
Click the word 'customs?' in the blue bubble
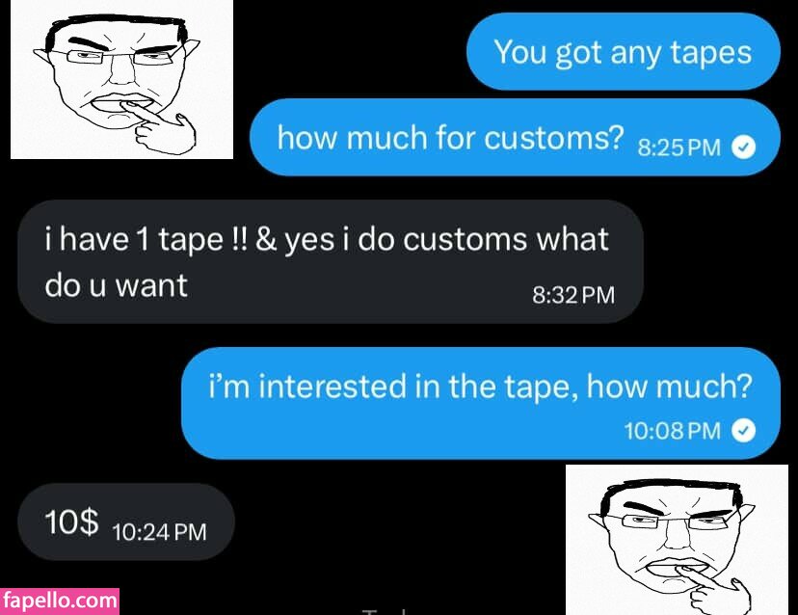pyautogui.click(x=554, y=138)
